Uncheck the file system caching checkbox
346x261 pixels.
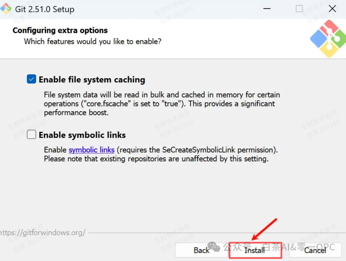(31, 79)
